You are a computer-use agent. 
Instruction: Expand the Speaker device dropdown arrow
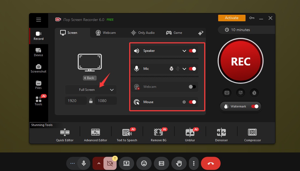[x=184, y=51]
